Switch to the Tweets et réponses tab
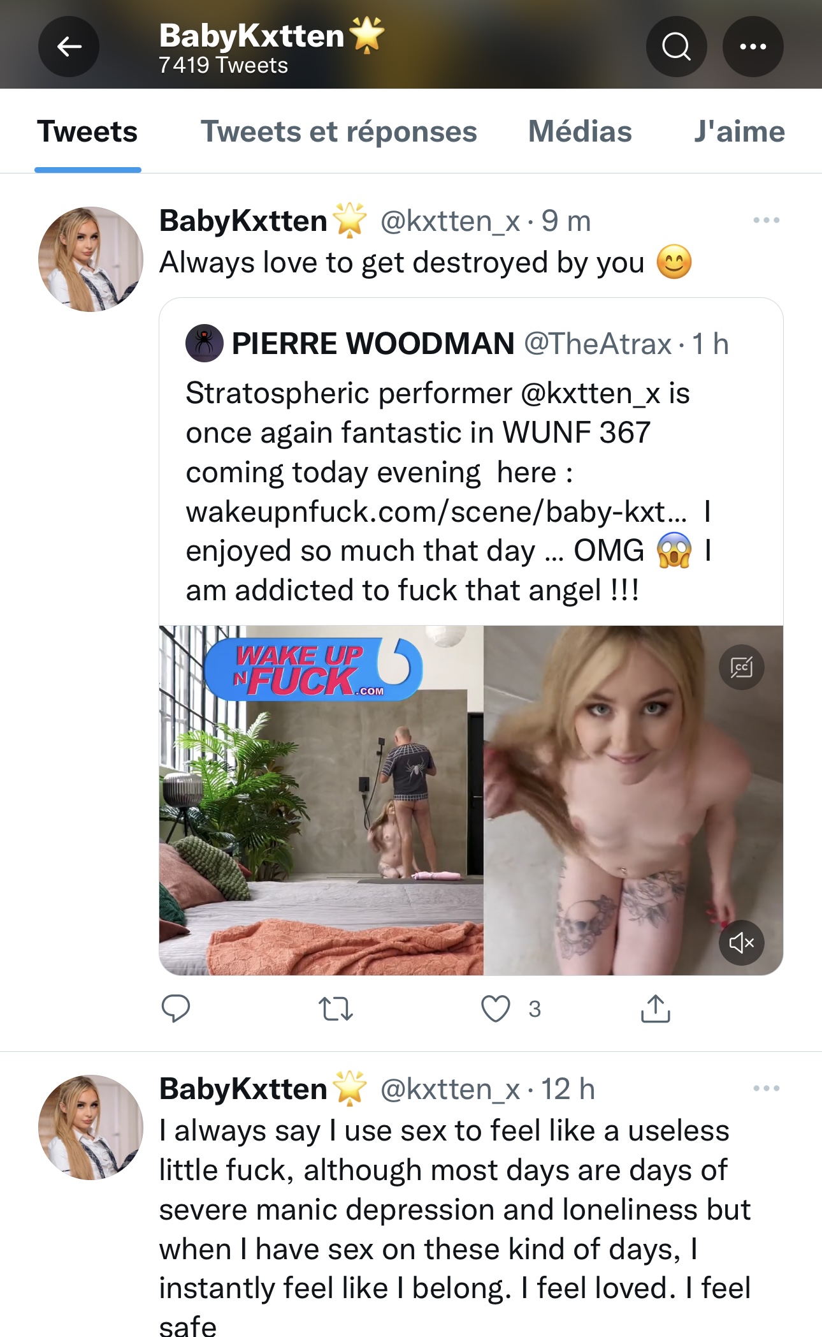 [338, 131]
